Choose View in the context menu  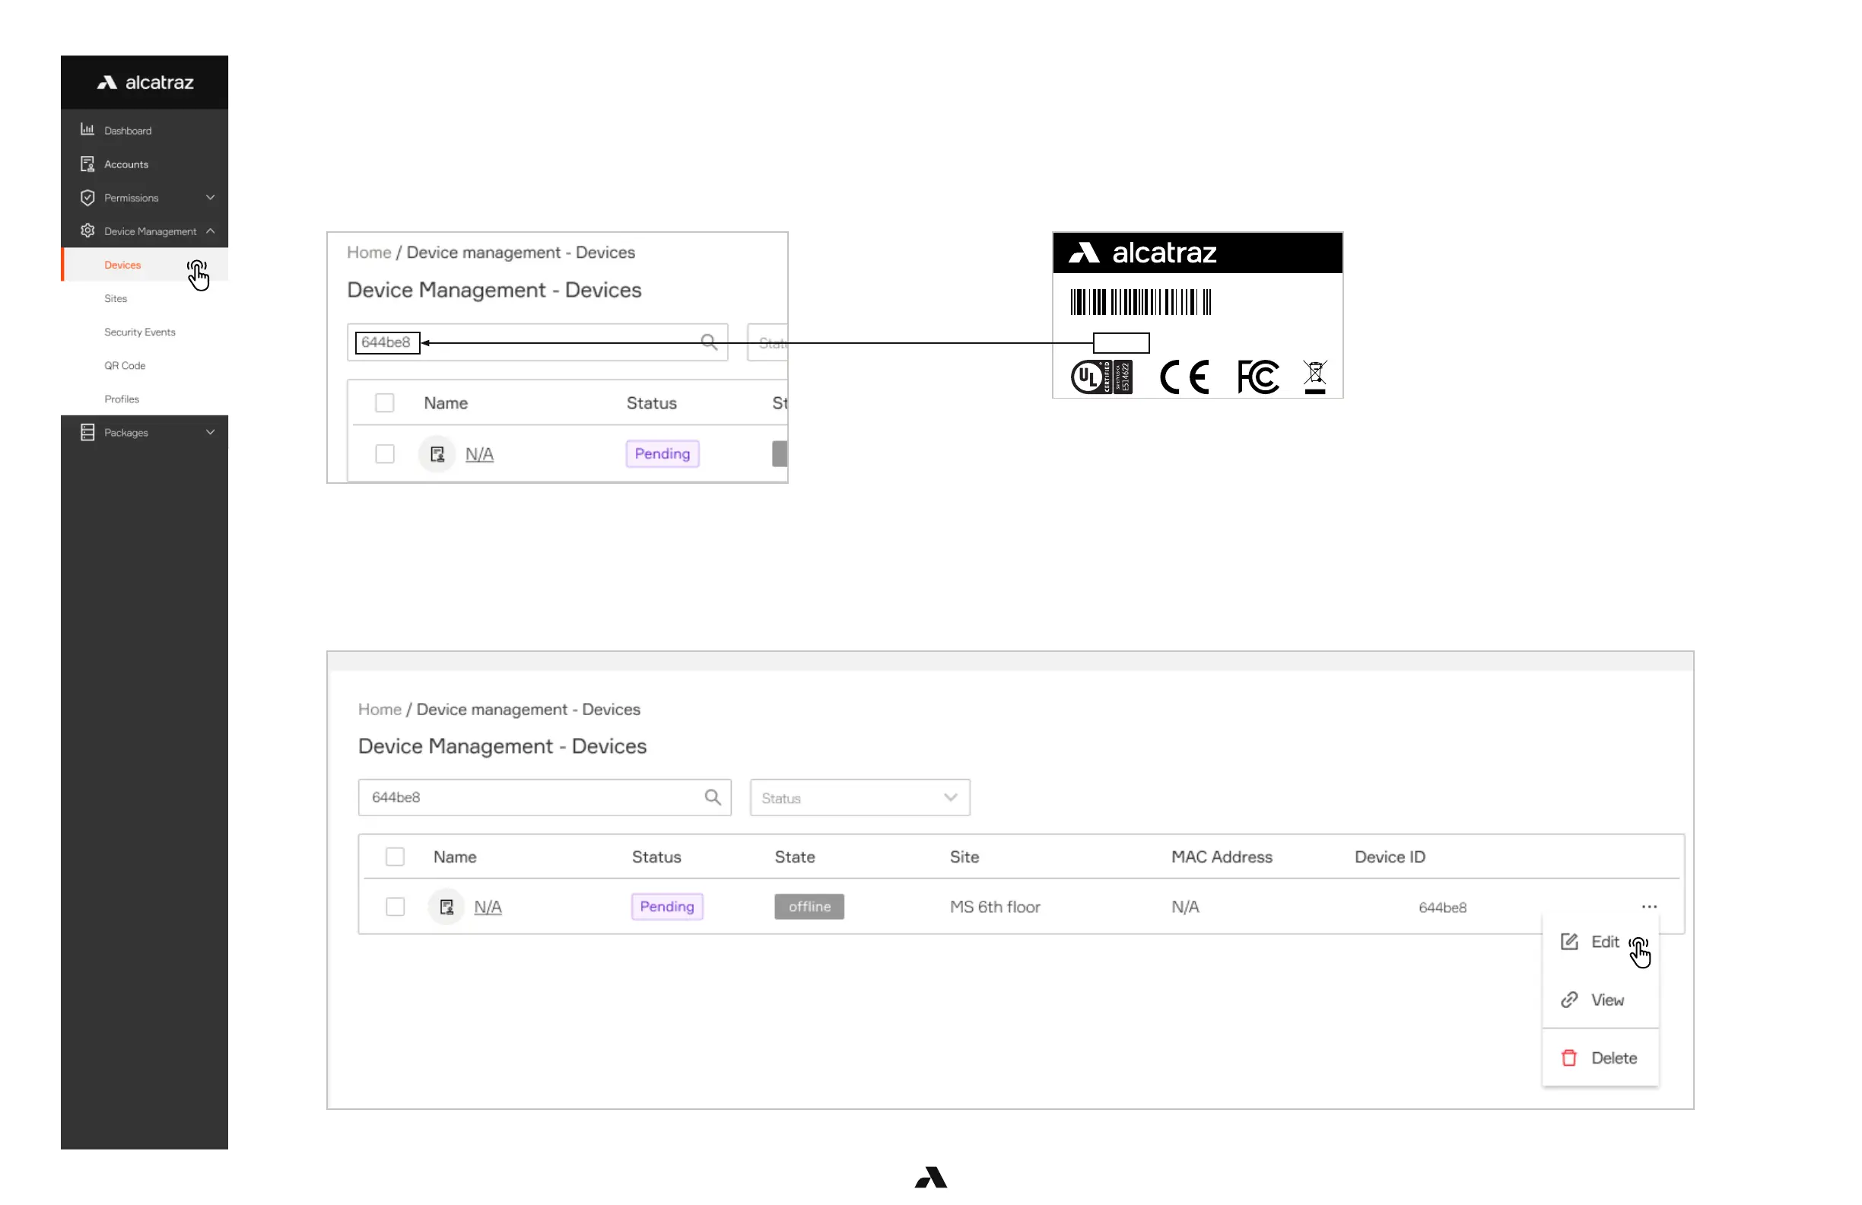(x=1606, y=1000)
